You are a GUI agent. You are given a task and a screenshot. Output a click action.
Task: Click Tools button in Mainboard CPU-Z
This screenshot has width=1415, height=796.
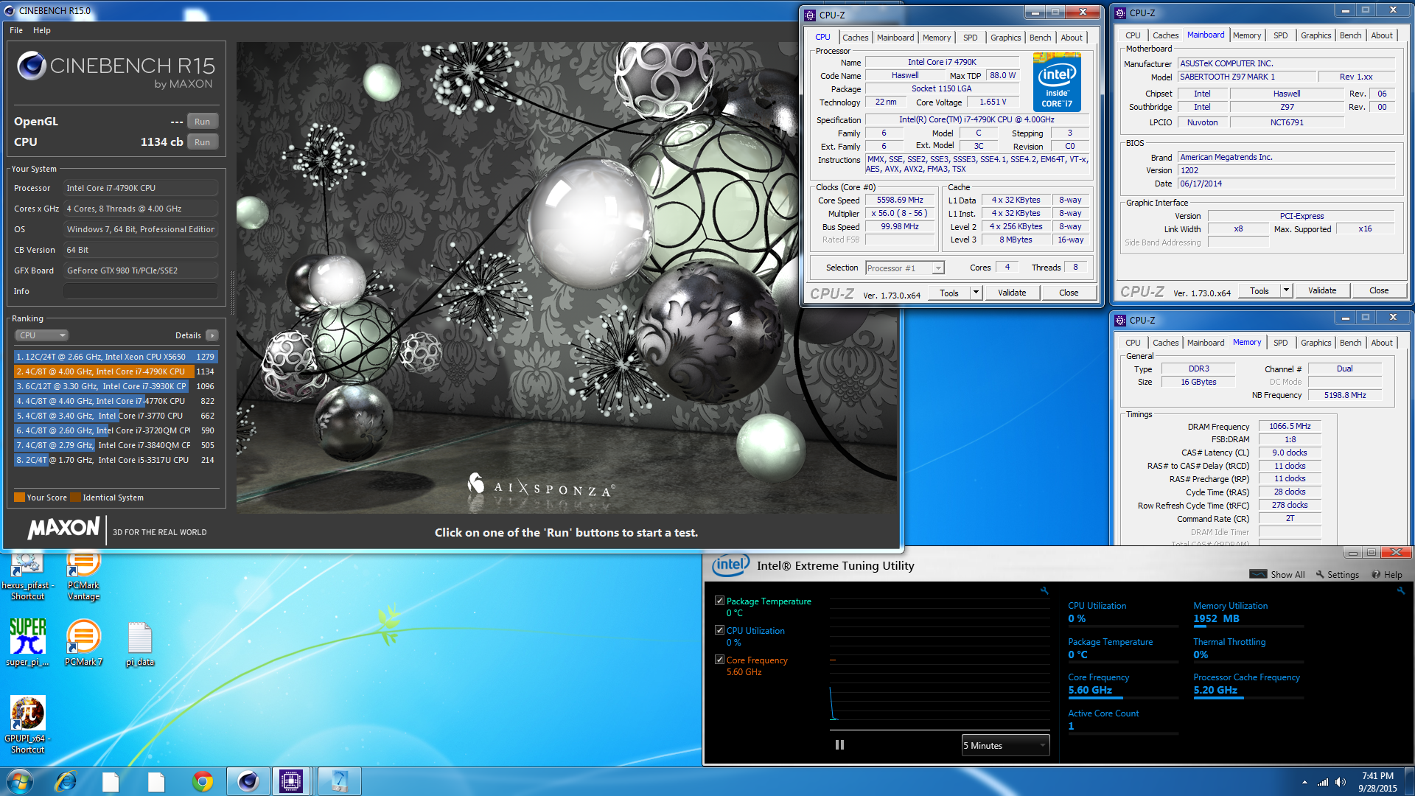click(x=1259, y=290)
